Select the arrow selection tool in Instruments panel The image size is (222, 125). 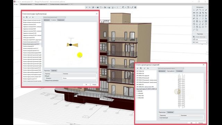(x=194, y=10)
